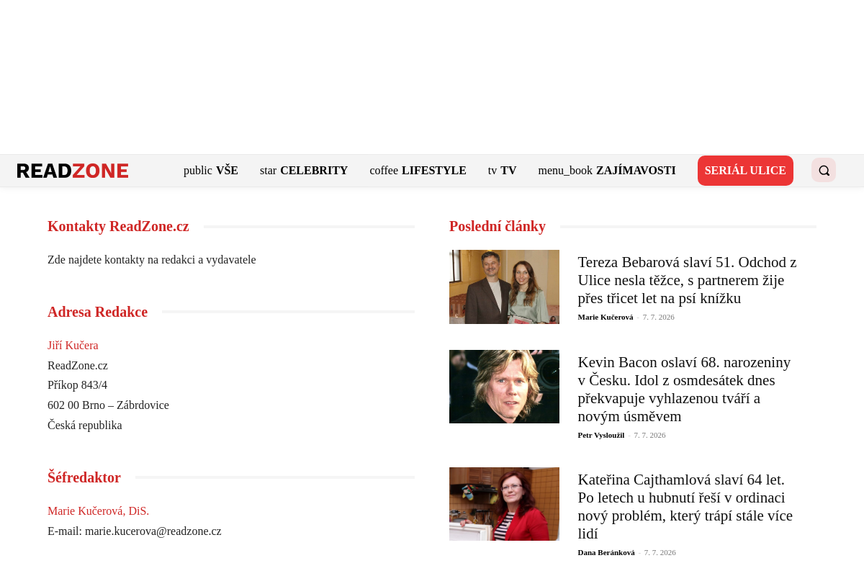Open author Dana Beránková's page

pos(606,552)
